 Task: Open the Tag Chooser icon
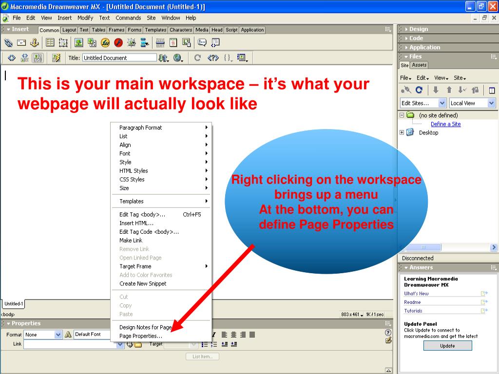pyautogui.click(x=215, y=43)
